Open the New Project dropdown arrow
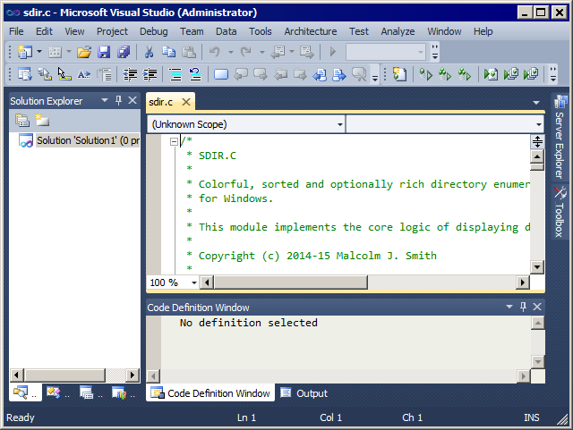This screenshot has height=430, width=573. tap(39, 52)
